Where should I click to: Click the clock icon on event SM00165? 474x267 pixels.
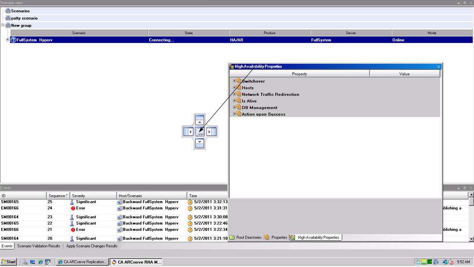190,202
